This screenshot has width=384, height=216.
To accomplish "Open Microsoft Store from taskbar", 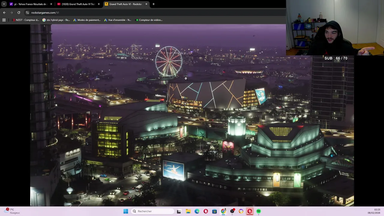I will 214,211.
